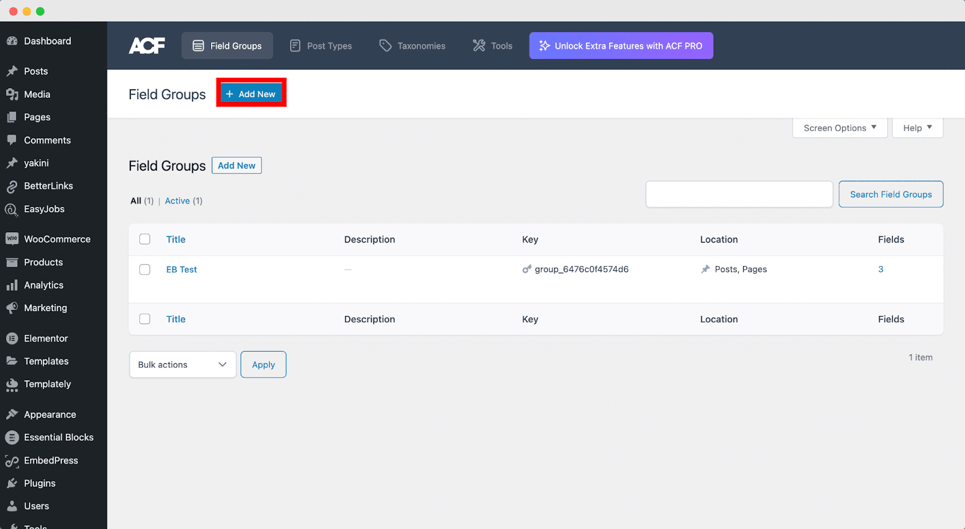Click the Marketing megaphone icon

12,308
